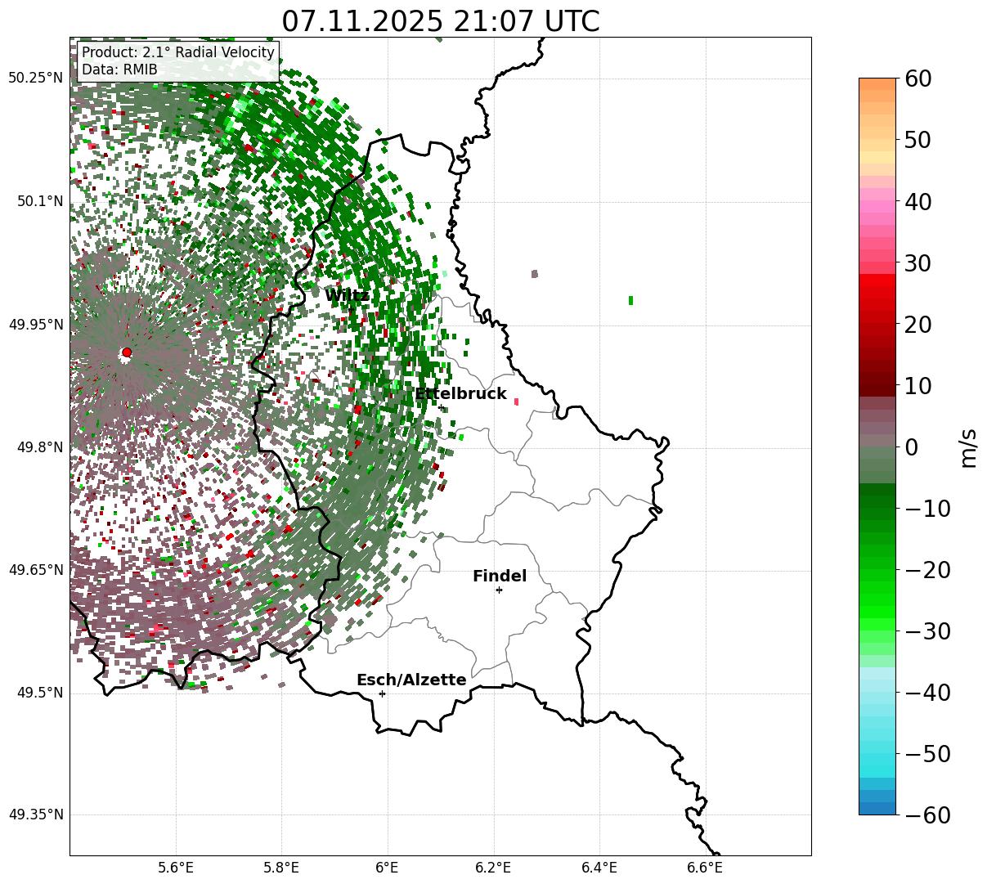Click the colorbar tick label 50
Screen dimensions: 987x884
[x=919, y=140]
